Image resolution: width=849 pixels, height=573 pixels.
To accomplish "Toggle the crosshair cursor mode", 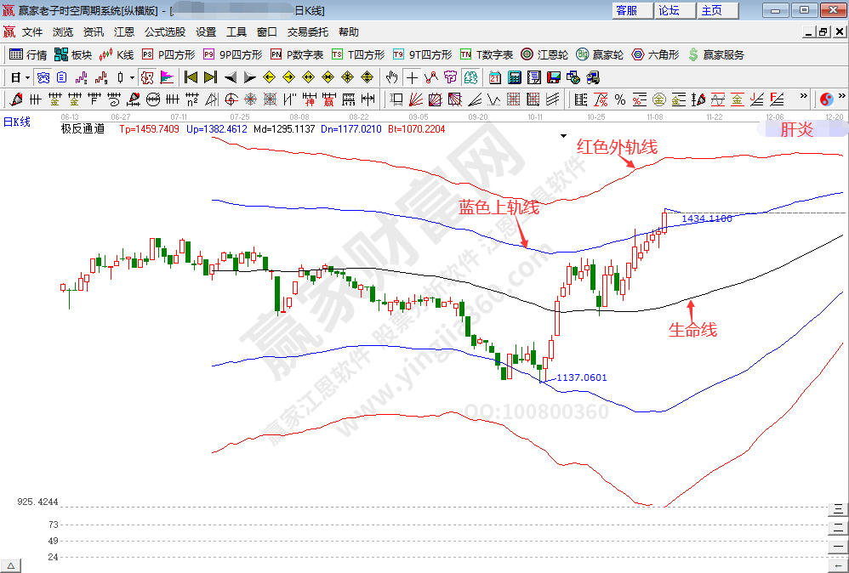I will click(x=412, y=77).
